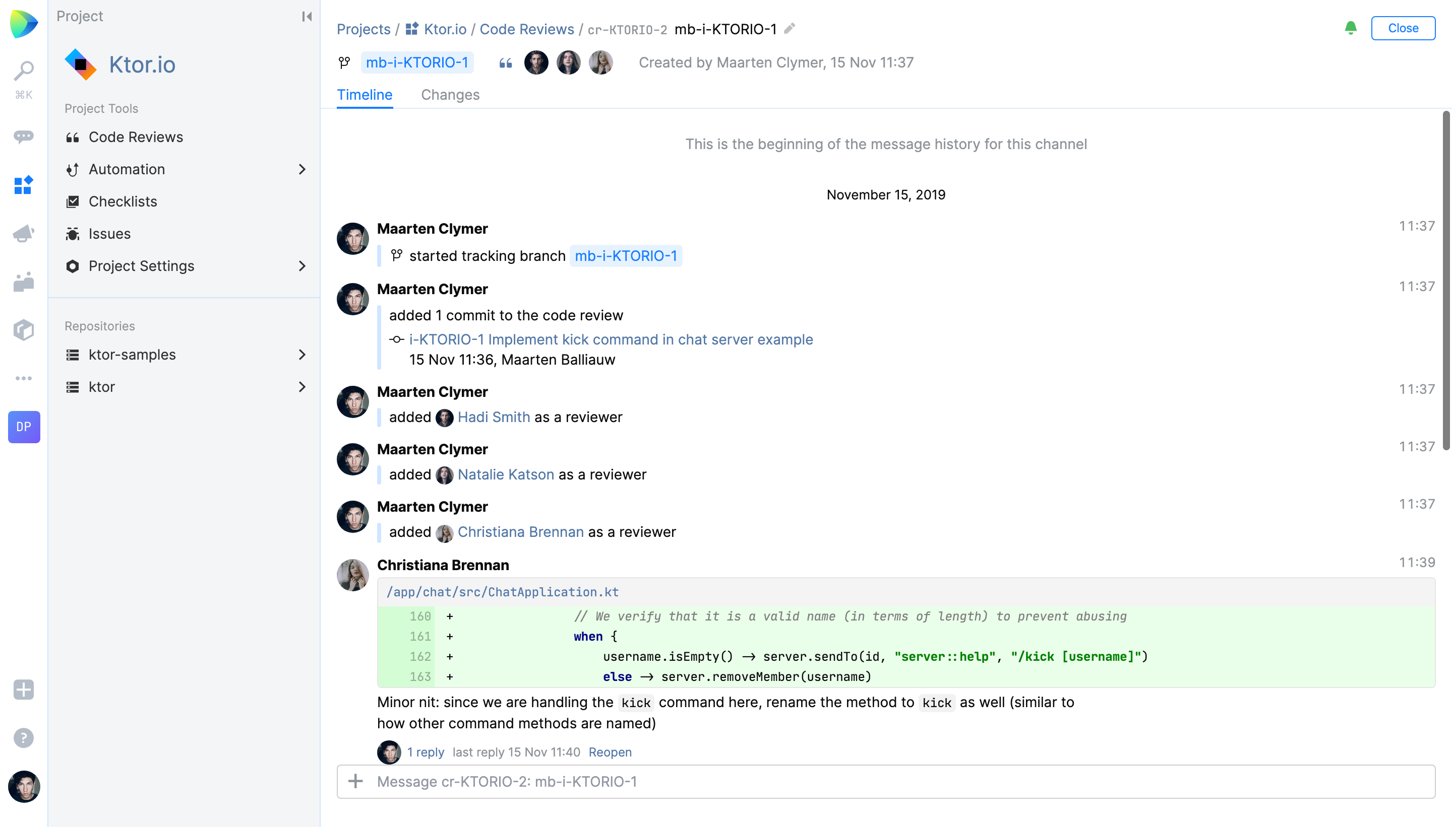Click the add new project plus icon
1452x827 pixels.
24,690
